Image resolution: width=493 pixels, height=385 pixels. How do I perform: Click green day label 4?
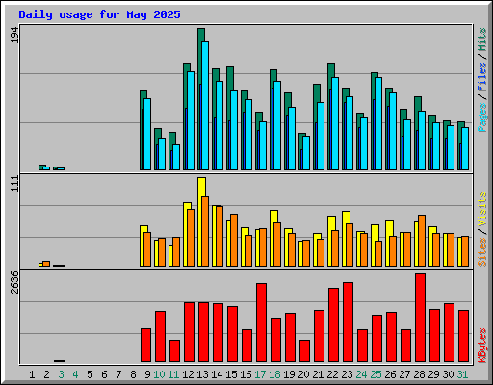[x=75, y=374]
